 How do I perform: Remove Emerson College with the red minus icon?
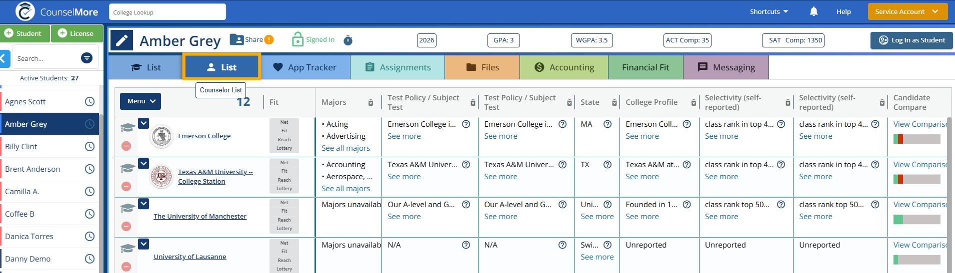pos(126,146)
